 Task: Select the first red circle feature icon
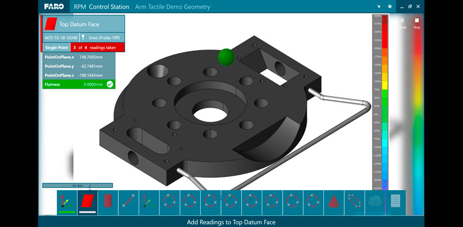coord(169,202)
